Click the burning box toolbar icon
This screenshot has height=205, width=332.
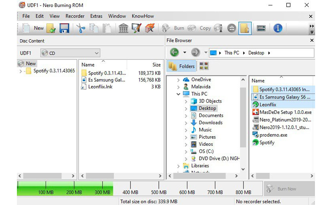pyautogui.click(x=150, y=28)
